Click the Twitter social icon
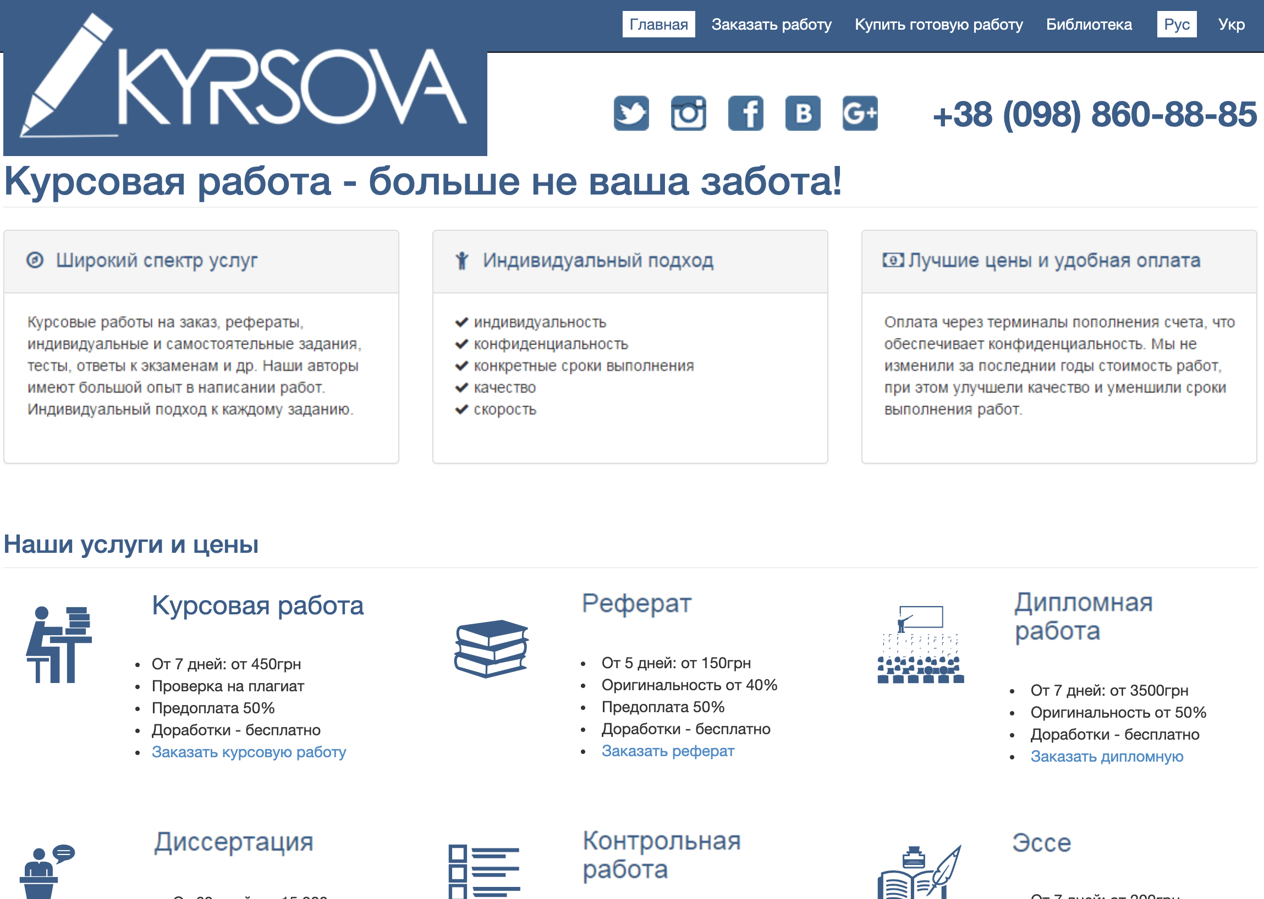The image size is (1264, 899). point(630,114)
